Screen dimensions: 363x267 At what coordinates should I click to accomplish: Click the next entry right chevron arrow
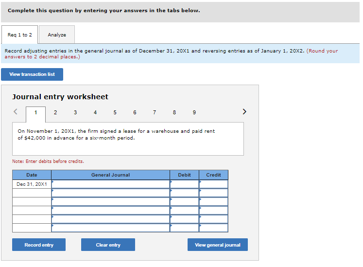pos(244,112)
